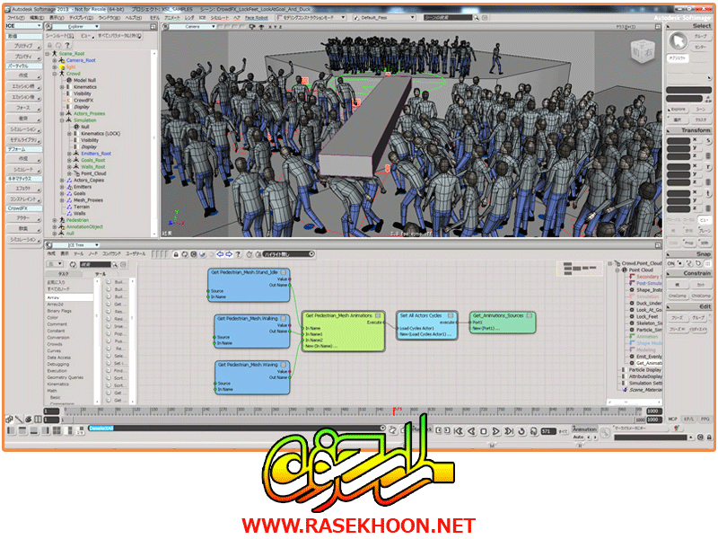Jump to the first frame in playback controls
Screen dimensions: 718x539
[459, 431]
